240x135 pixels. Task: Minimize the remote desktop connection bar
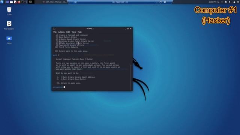click(x=156, y=2)
